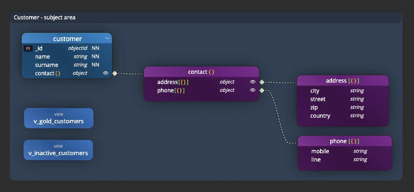Select the zip field in address
This screenshot has height=192, width=414.
tap(342, 108)
